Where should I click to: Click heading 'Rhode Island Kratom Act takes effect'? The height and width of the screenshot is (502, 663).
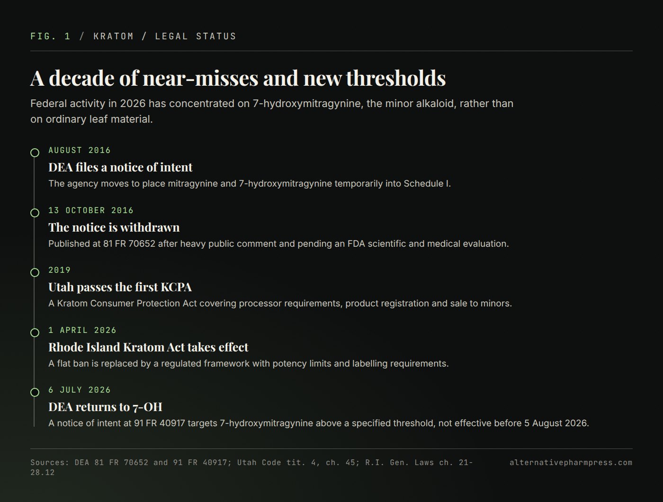[148, 347]
